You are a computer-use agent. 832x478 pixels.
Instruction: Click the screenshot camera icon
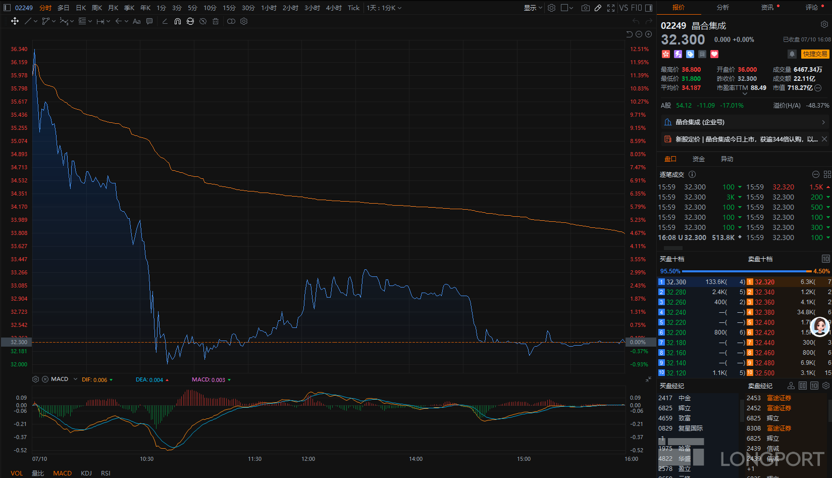(585, 8)
